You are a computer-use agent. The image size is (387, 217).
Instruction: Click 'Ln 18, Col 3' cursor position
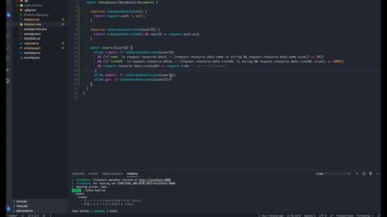point(294,216)
